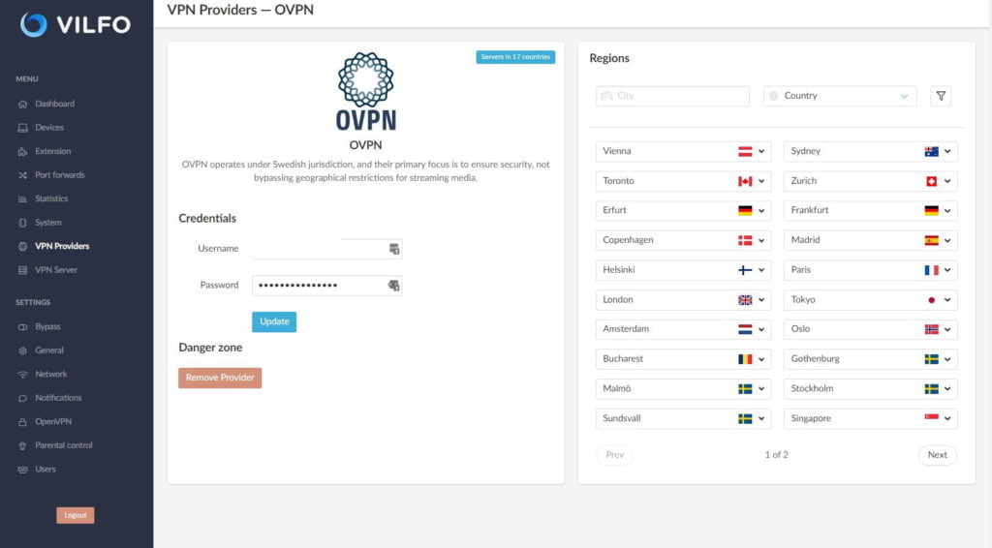Screen dimensions: 992x548
Task: Expand the Stockholm server list
Action: coord(948,389)
